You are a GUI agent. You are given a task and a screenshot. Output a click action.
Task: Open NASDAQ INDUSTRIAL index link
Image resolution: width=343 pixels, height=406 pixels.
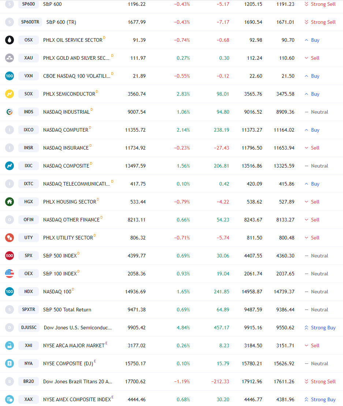(x=66, y=112)
